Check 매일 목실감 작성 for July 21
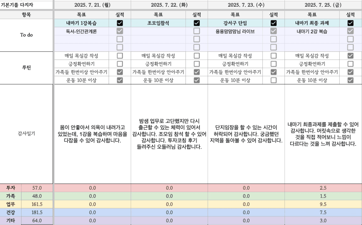This screenshot has height=225, width=362. pos(120,56)
